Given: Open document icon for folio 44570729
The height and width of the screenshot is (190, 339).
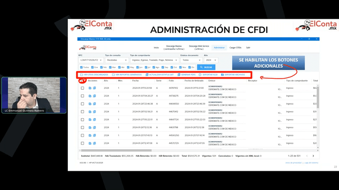Looking at the screenshot, I should tap(90, 143).
